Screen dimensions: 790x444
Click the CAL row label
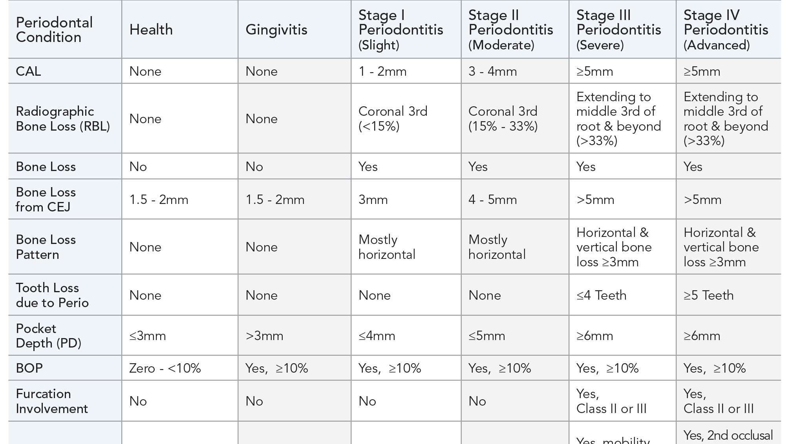[x=28, y=71]
